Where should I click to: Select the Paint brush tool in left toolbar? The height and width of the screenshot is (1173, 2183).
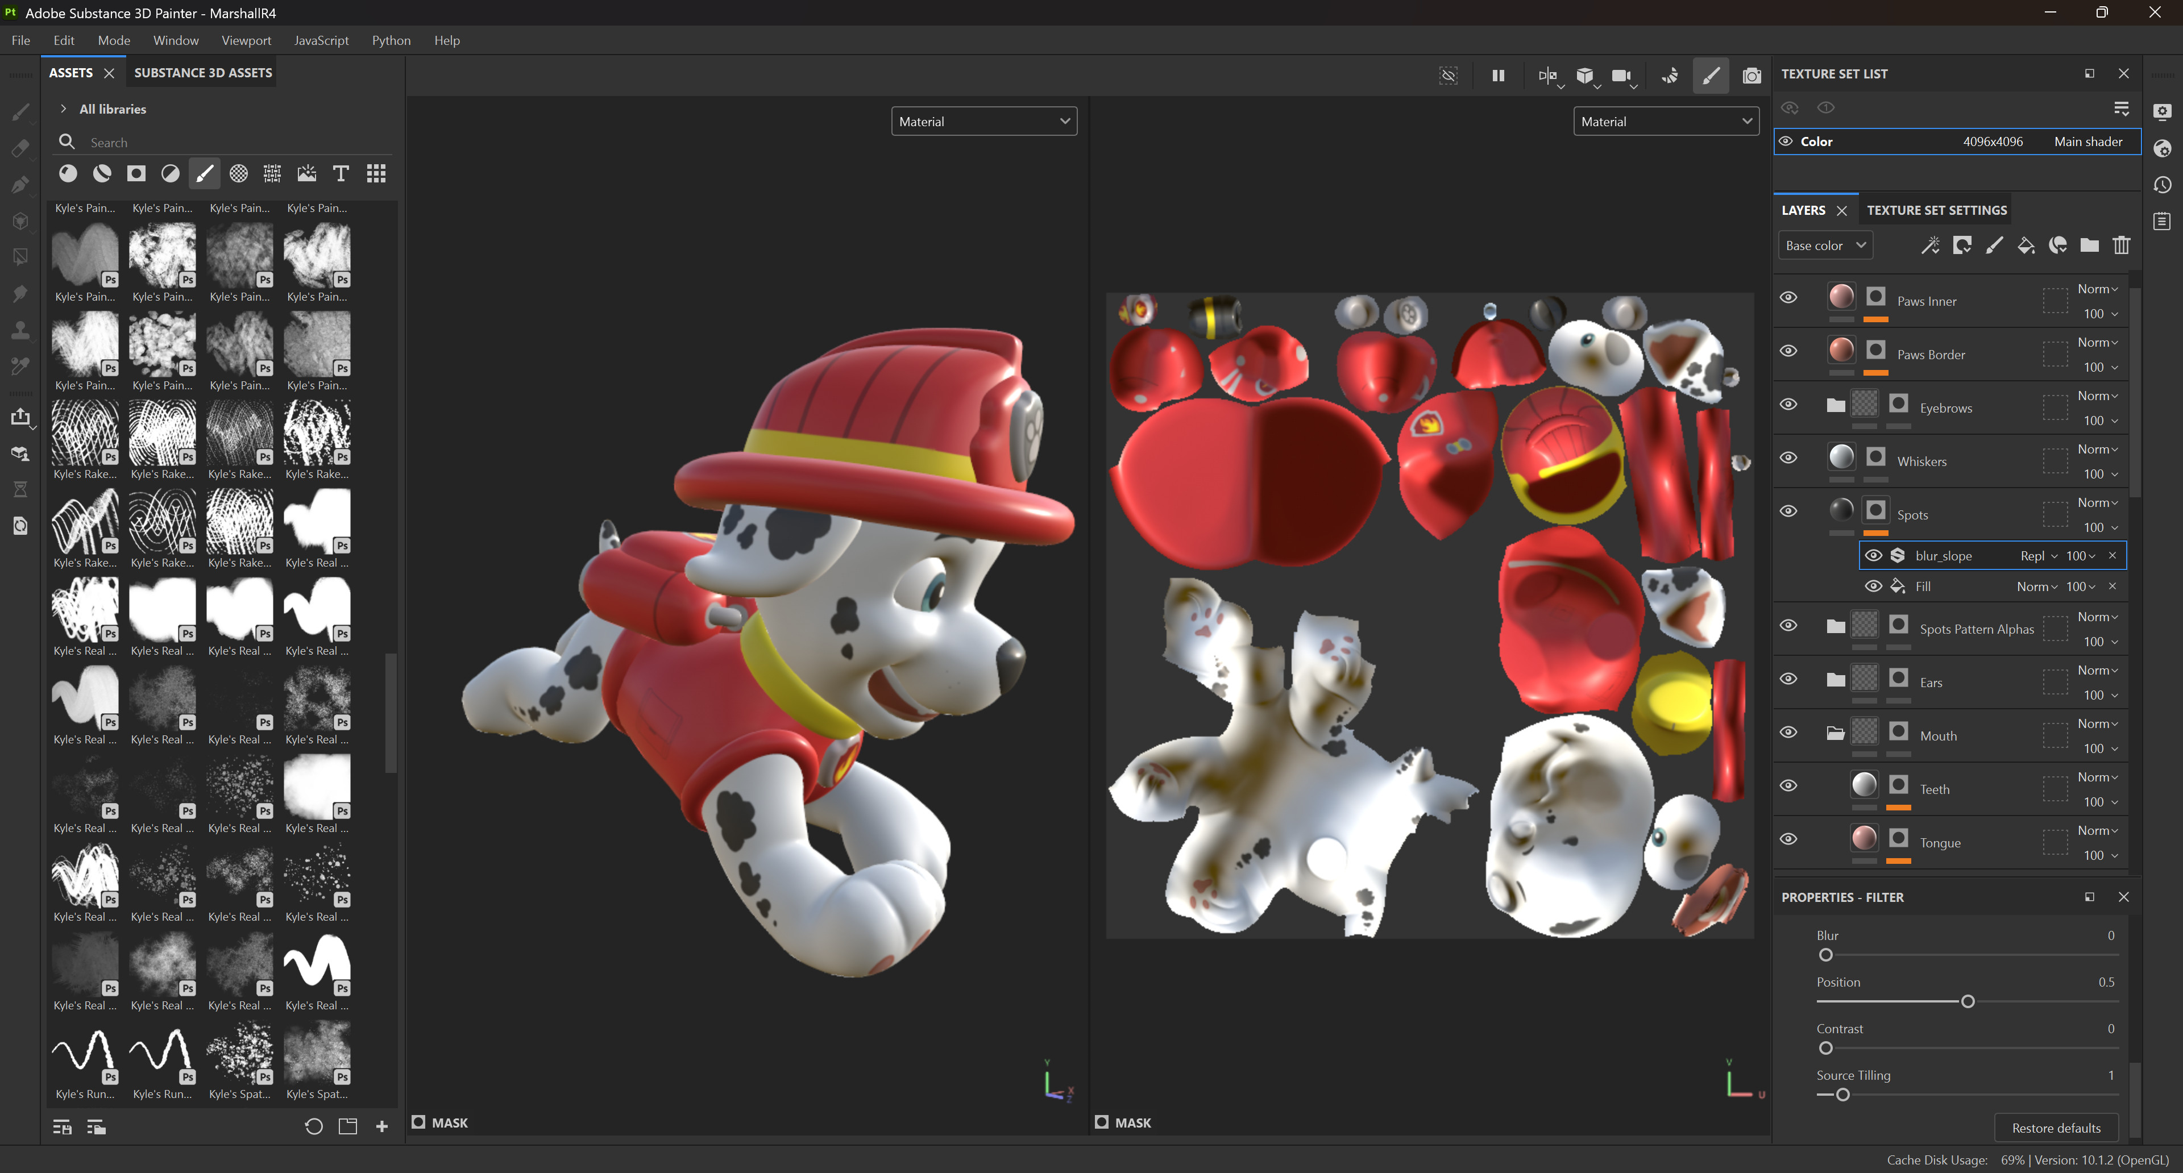click(20, 111)
